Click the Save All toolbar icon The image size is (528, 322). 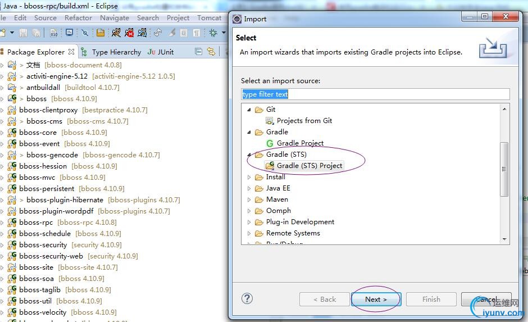36,33
